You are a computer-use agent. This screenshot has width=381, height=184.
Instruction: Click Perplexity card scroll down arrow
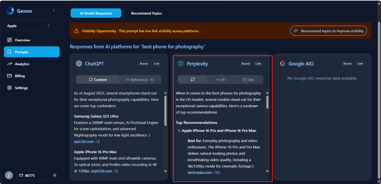[267, 171]
